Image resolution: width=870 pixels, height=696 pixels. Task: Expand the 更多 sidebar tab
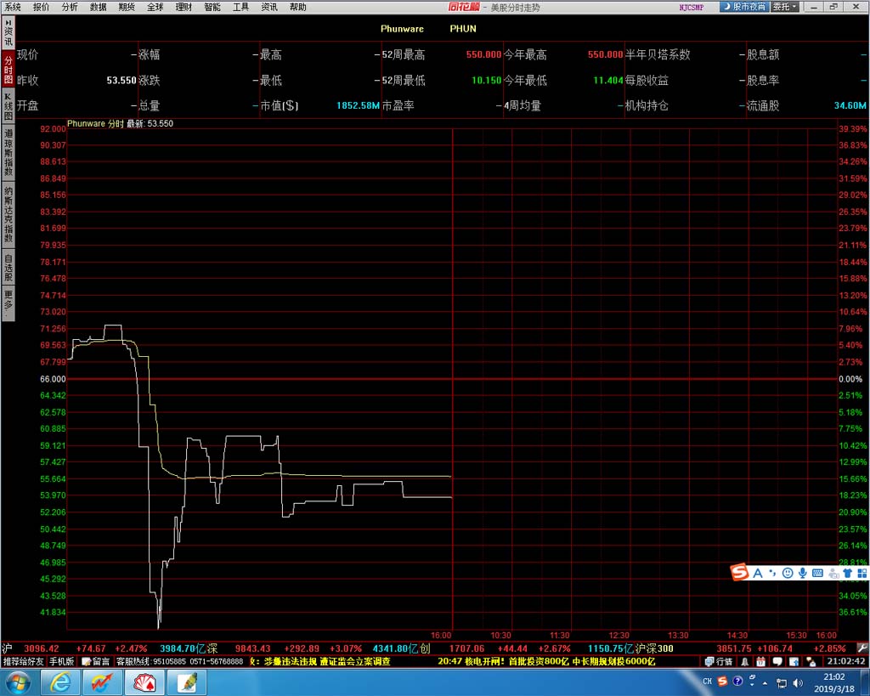pyautogui.click(x=8, y=303)
